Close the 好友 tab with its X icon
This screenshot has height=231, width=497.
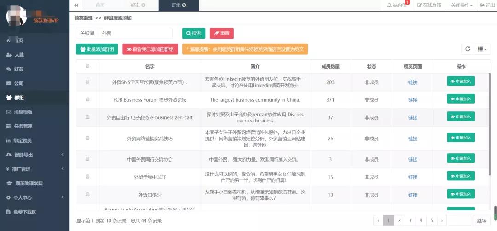143,5
